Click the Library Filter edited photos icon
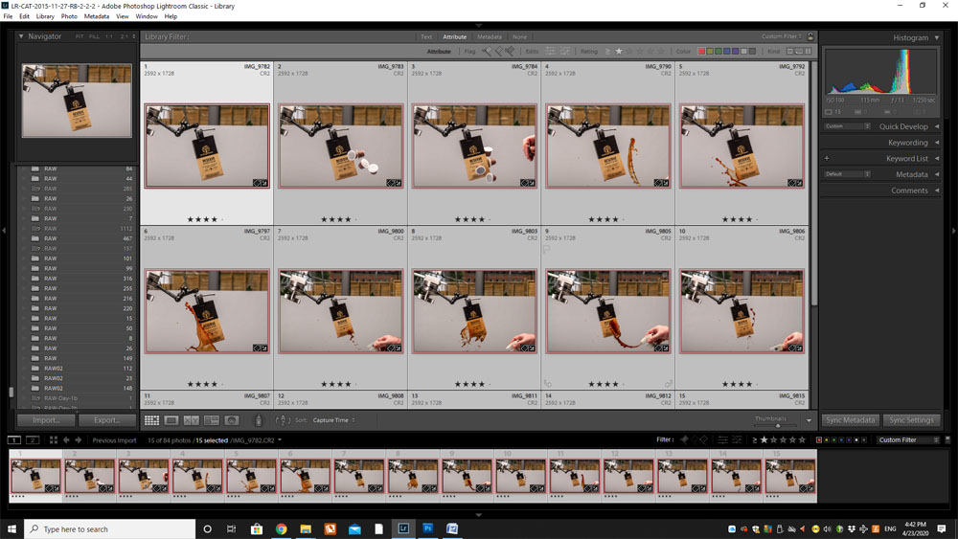 click(x=551, y=52)
